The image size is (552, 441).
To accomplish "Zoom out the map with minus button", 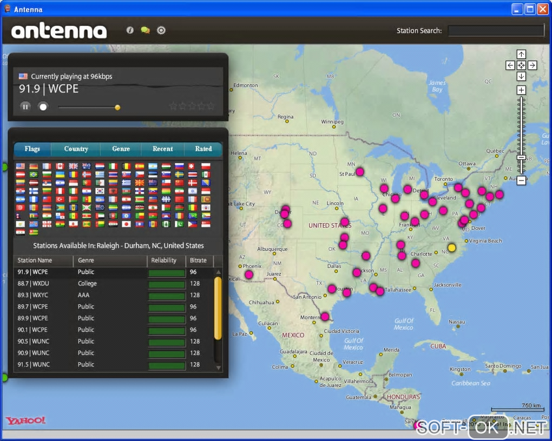I will (521, 181).
